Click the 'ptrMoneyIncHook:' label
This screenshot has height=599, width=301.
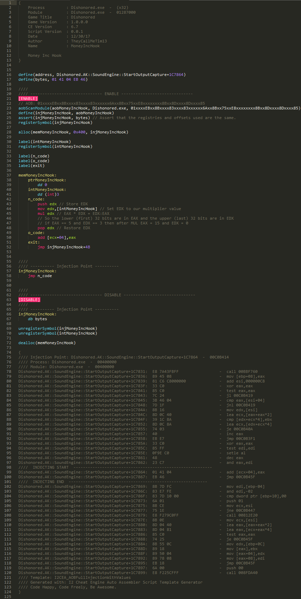click(47, 180)
